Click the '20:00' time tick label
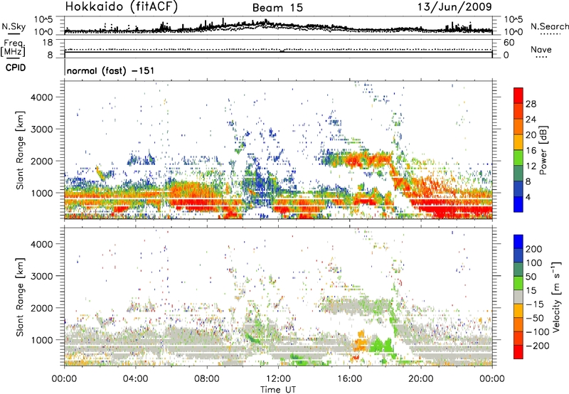 [x=421, y=379]
